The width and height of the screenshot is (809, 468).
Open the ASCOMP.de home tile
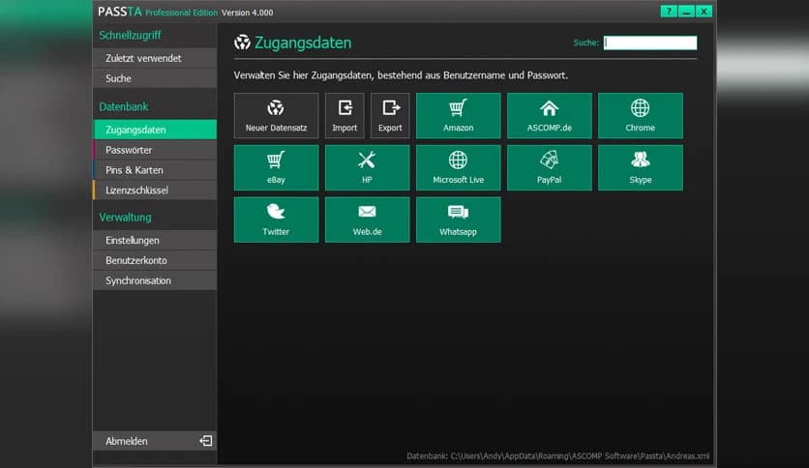point(549,116)
